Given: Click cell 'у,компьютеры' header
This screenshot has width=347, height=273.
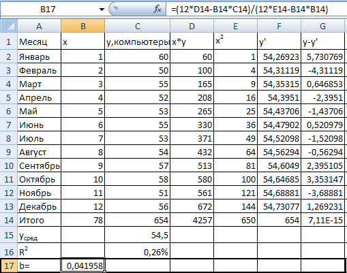Looking at the screenshot, I should (x=138, y=42).
